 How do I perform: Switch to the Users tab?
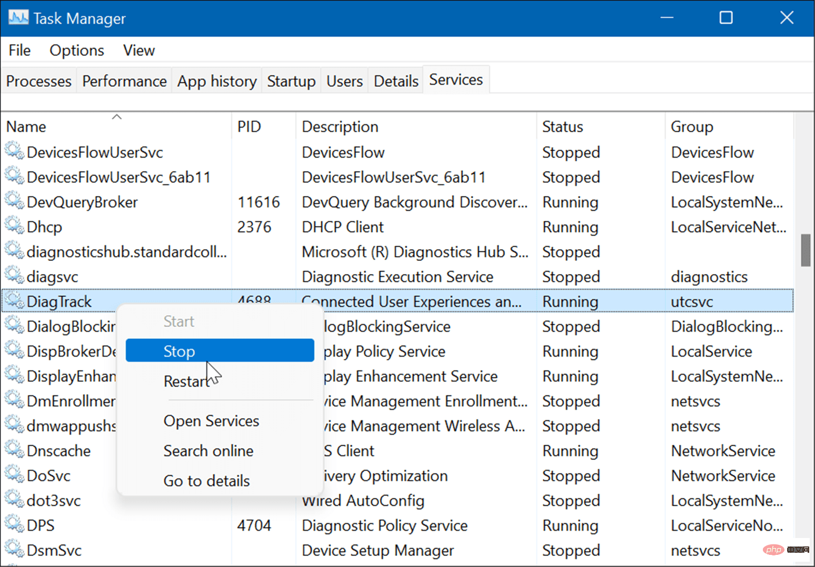(x=344, y=81)
